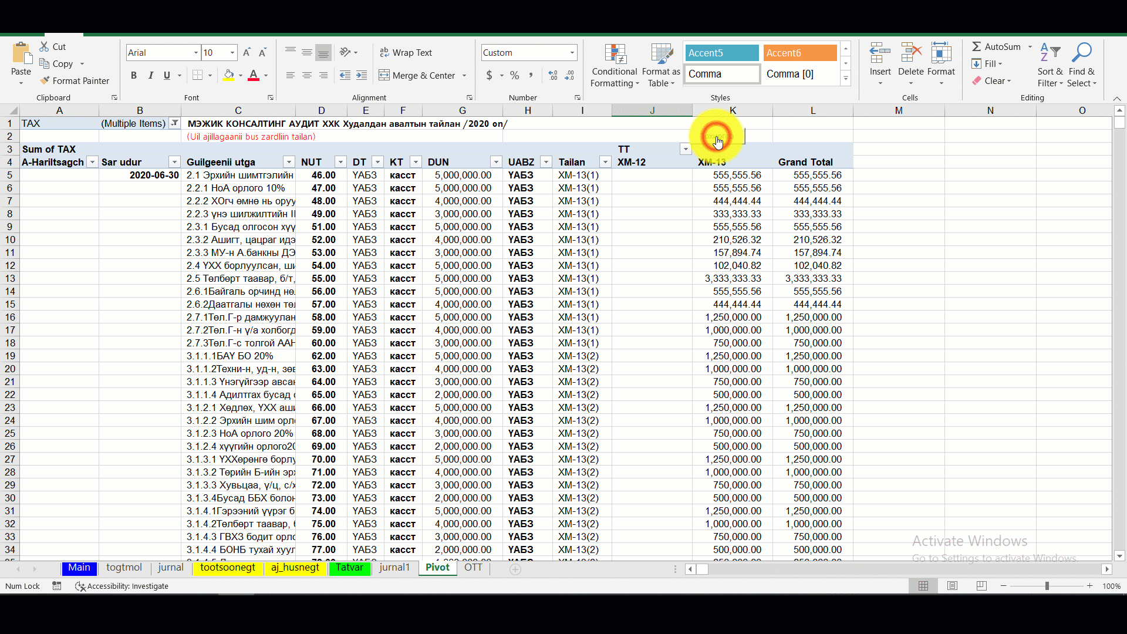This screenshot has height=634, width=1127.
Task: Click the AutoSum sigma icon
Action: coord(976,46)
